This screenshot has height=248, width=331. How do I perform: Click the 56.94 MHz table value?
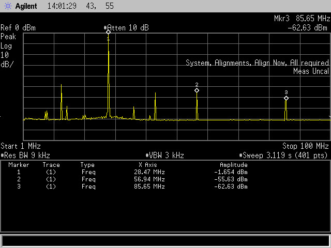pos(149,179)
